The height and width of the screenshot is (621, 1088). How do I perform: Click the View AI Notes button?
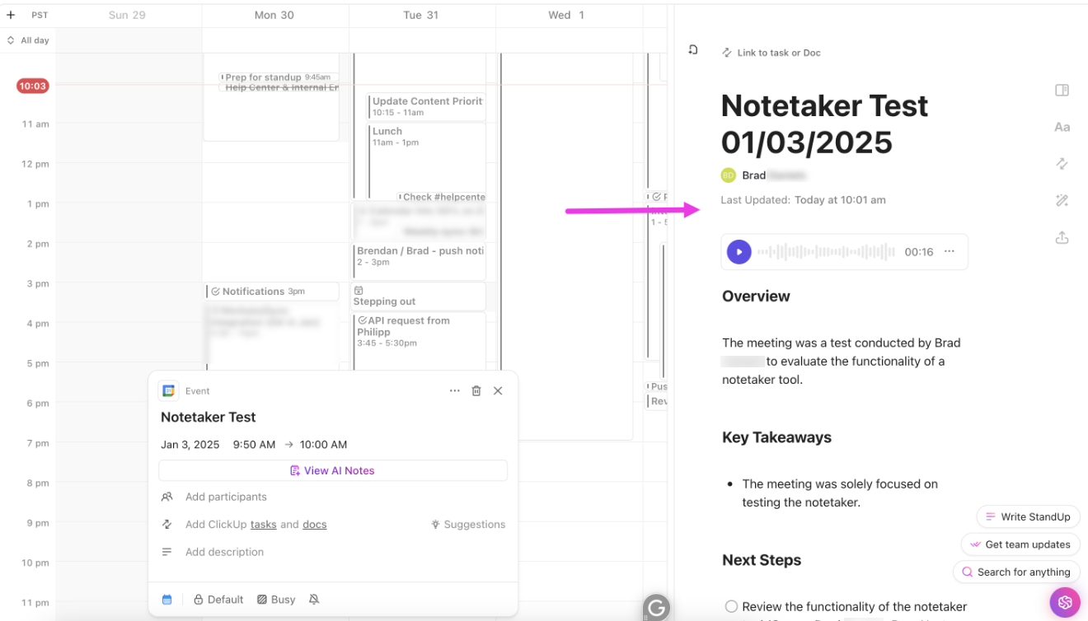332,470
